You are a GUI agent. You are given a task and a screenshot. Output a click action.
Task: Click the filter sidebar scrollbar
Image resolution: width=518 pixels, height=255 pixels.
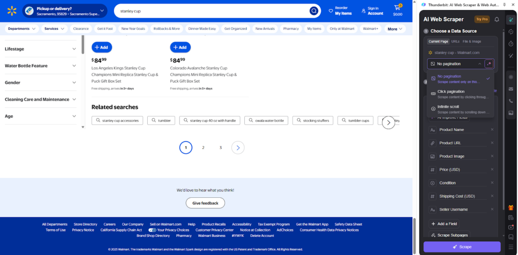coord(82,45)
